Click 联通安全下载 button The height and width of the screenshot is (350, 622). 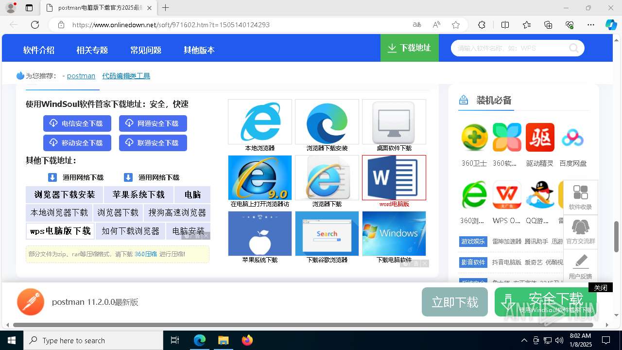153,143
